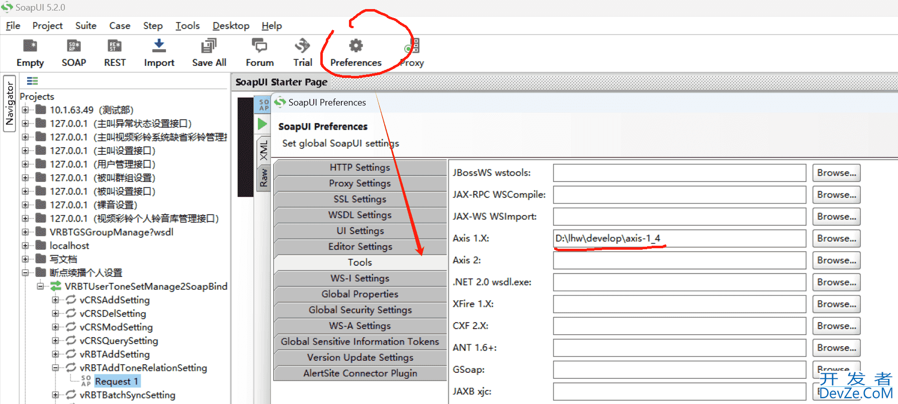The height and width of the screenshot is (404, 898).
Task: Select the vCRSDelSetting operation icon
Action: 71,314
